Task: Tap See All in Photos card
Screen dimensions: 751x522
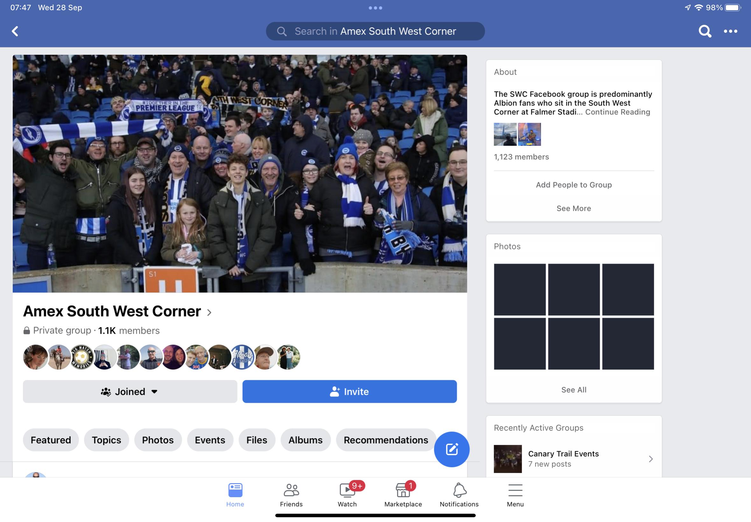Action: pos(574,390)
